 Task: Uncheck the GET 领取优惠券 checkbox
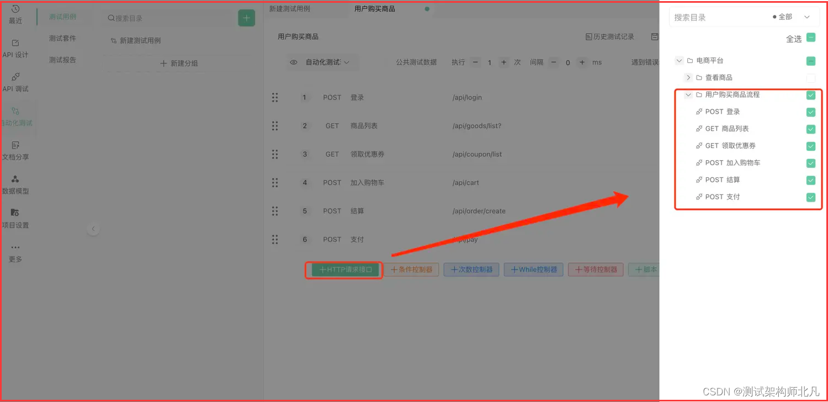pos(811,146)
